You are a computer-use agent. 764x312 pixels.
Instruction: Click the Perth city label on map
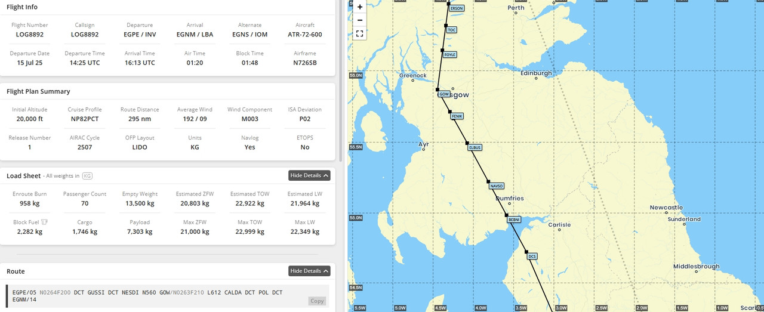point(516,8)
